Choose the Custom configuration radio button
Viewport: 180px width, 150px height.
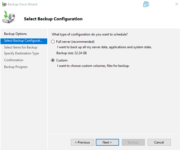click(x=53, y=60)
